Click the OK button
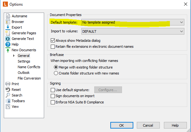Screen dimensions: 191x132 click(122, 125)
